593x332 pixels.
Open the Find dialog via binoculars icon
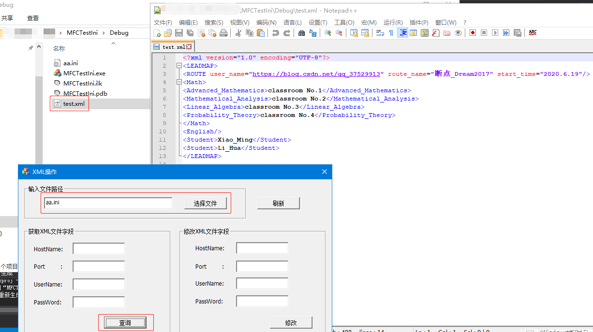click(301, 32)
